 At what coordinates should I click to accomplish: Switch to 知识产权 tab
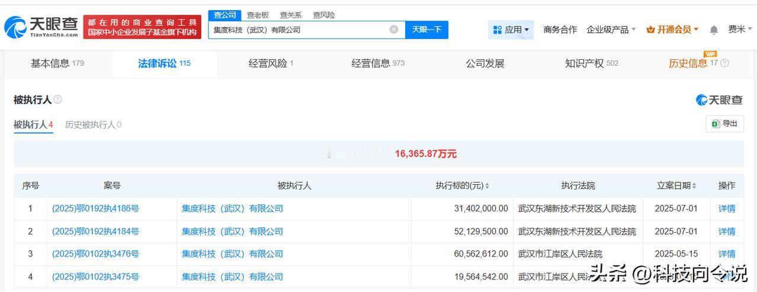(x=592, y=63)
